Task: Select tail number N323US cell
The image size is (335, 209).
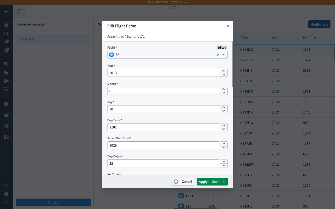Action: coord(246,196)
